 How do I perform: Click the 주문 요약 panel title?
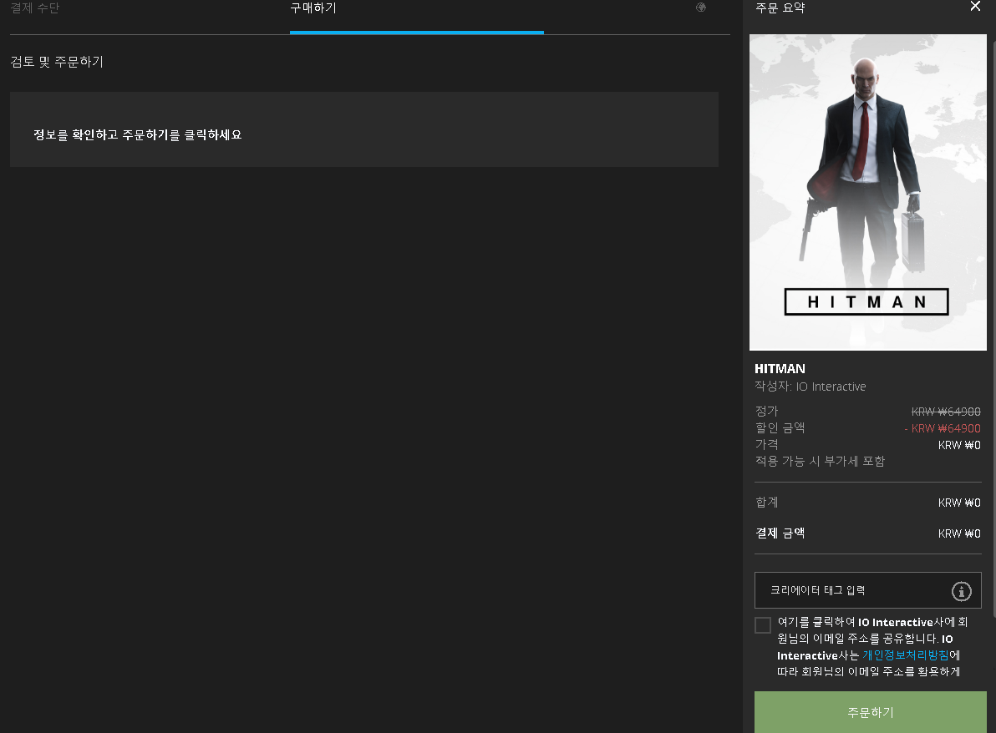[780, 8]
